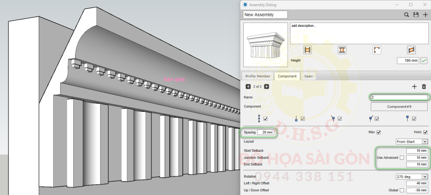This screenshot has width=431, height=195.
Task: Add a component using the plus icon beside trash
Action: 414,86
